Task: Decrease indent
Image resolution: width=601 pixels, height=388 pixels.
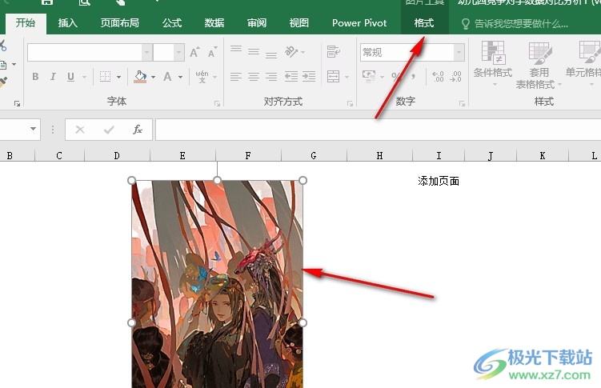Action: coord(291,77)
